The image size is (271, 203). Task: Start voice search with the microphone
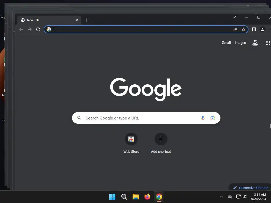203,118
